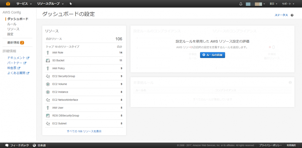Click 日本語 language selector in footer
302x148 pixels.
click(x=39, y=145)
